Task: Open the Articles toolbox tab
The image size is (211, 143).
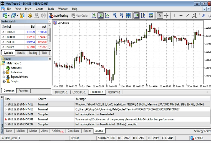Action: click(57, 131)
